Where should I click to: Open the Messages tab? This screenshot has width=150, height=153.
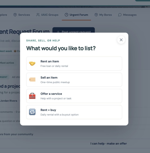127,15
